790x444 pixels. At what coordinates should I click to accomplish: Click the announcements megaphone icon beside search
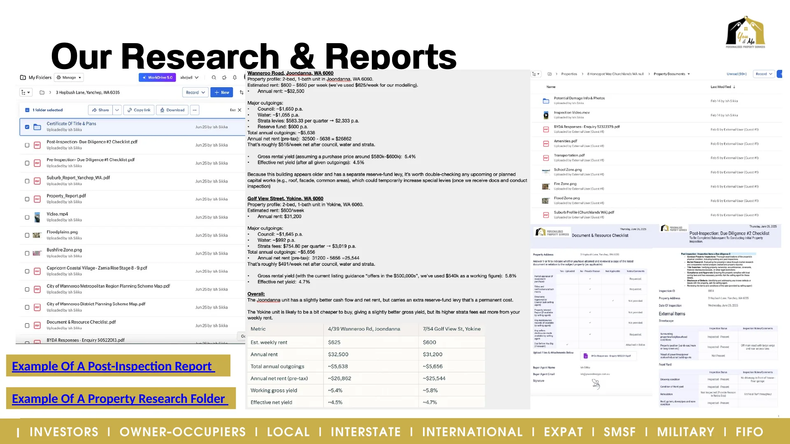coord(224,77)
